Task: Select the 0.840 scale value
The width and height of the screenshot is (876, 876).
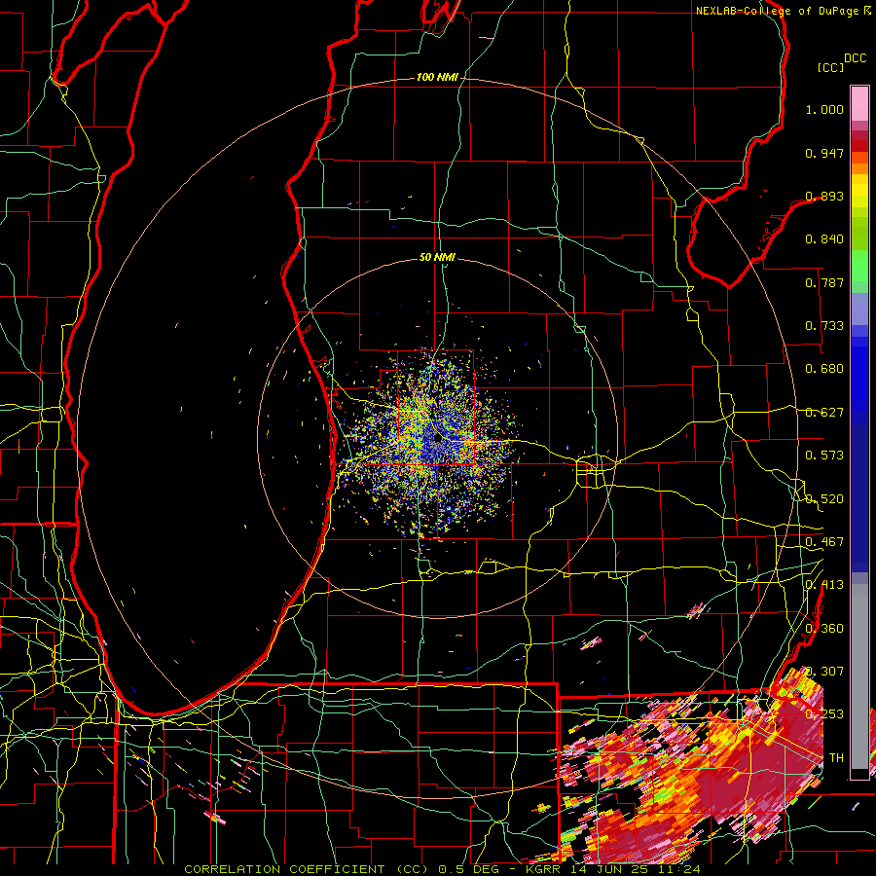Action: click(x=824, y=239)
